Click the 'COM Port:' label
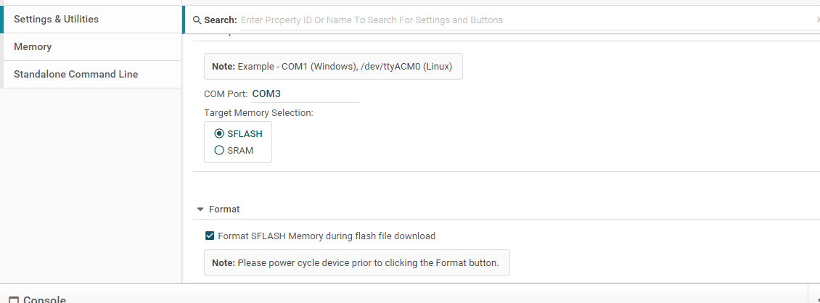 [226, 94]
